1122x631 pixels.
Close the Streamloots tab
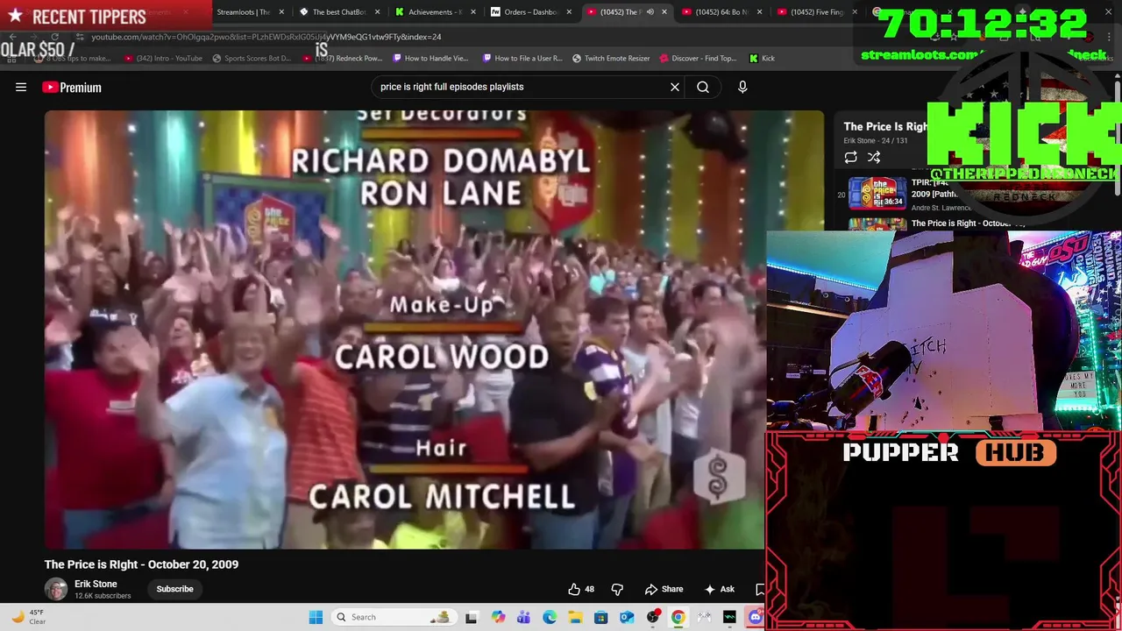coord(281,12)
